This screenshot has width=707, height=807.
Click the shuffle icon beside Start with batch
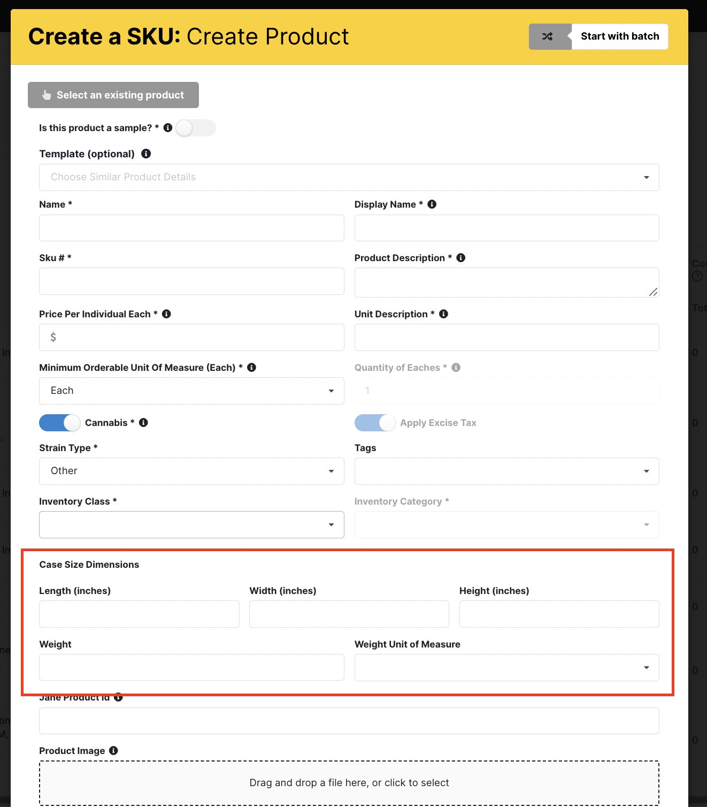tap(548, 37)
